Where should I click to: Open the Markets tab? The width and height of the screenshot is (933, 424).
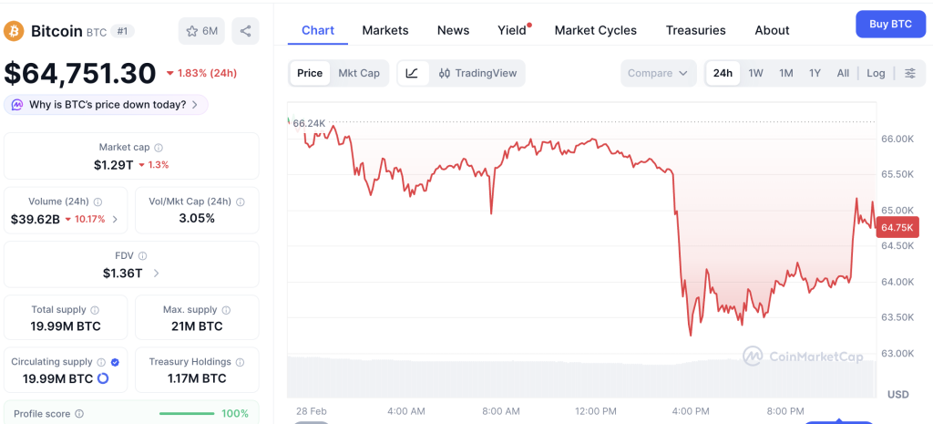coord(385,30)
